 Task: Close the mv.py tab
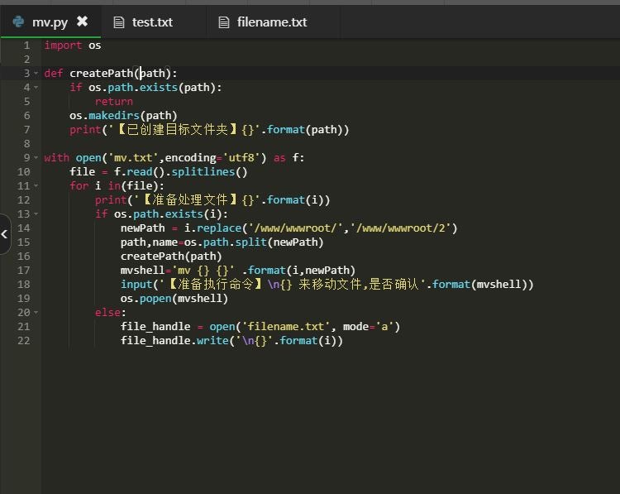[x=82, y=22]
